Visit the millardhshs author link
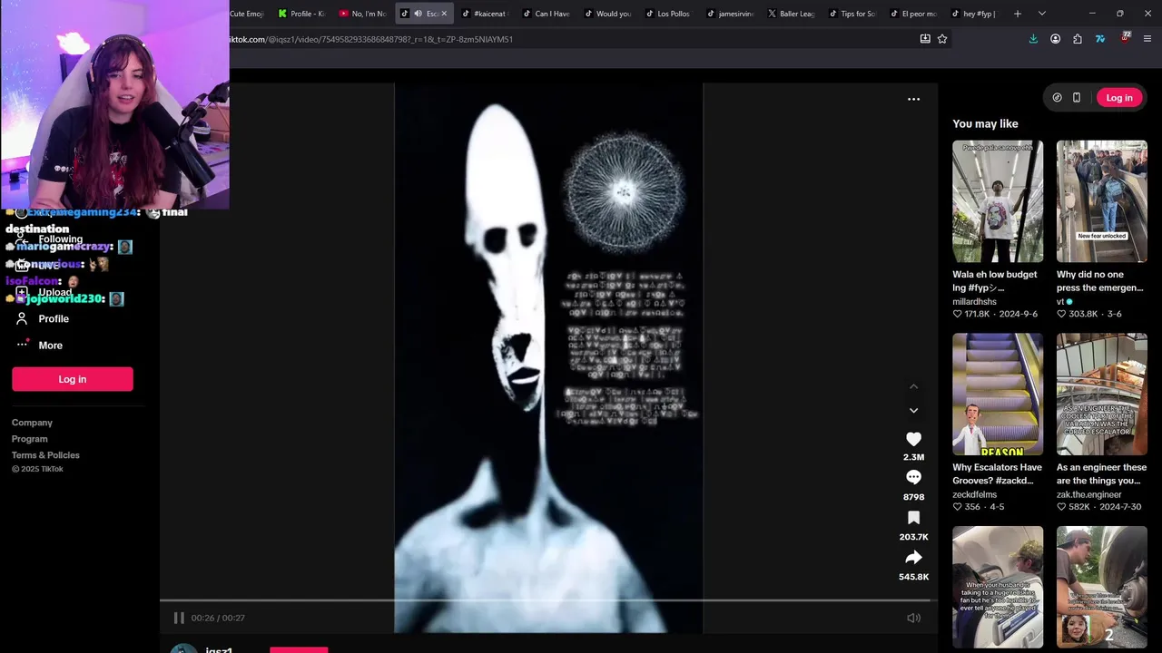Screen dimensions: 1162x653 pos(974,302)
